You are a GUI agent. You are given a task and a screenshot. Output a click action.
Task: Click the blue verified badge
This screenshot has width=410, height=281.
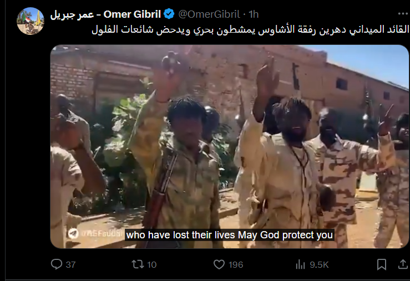169,14
